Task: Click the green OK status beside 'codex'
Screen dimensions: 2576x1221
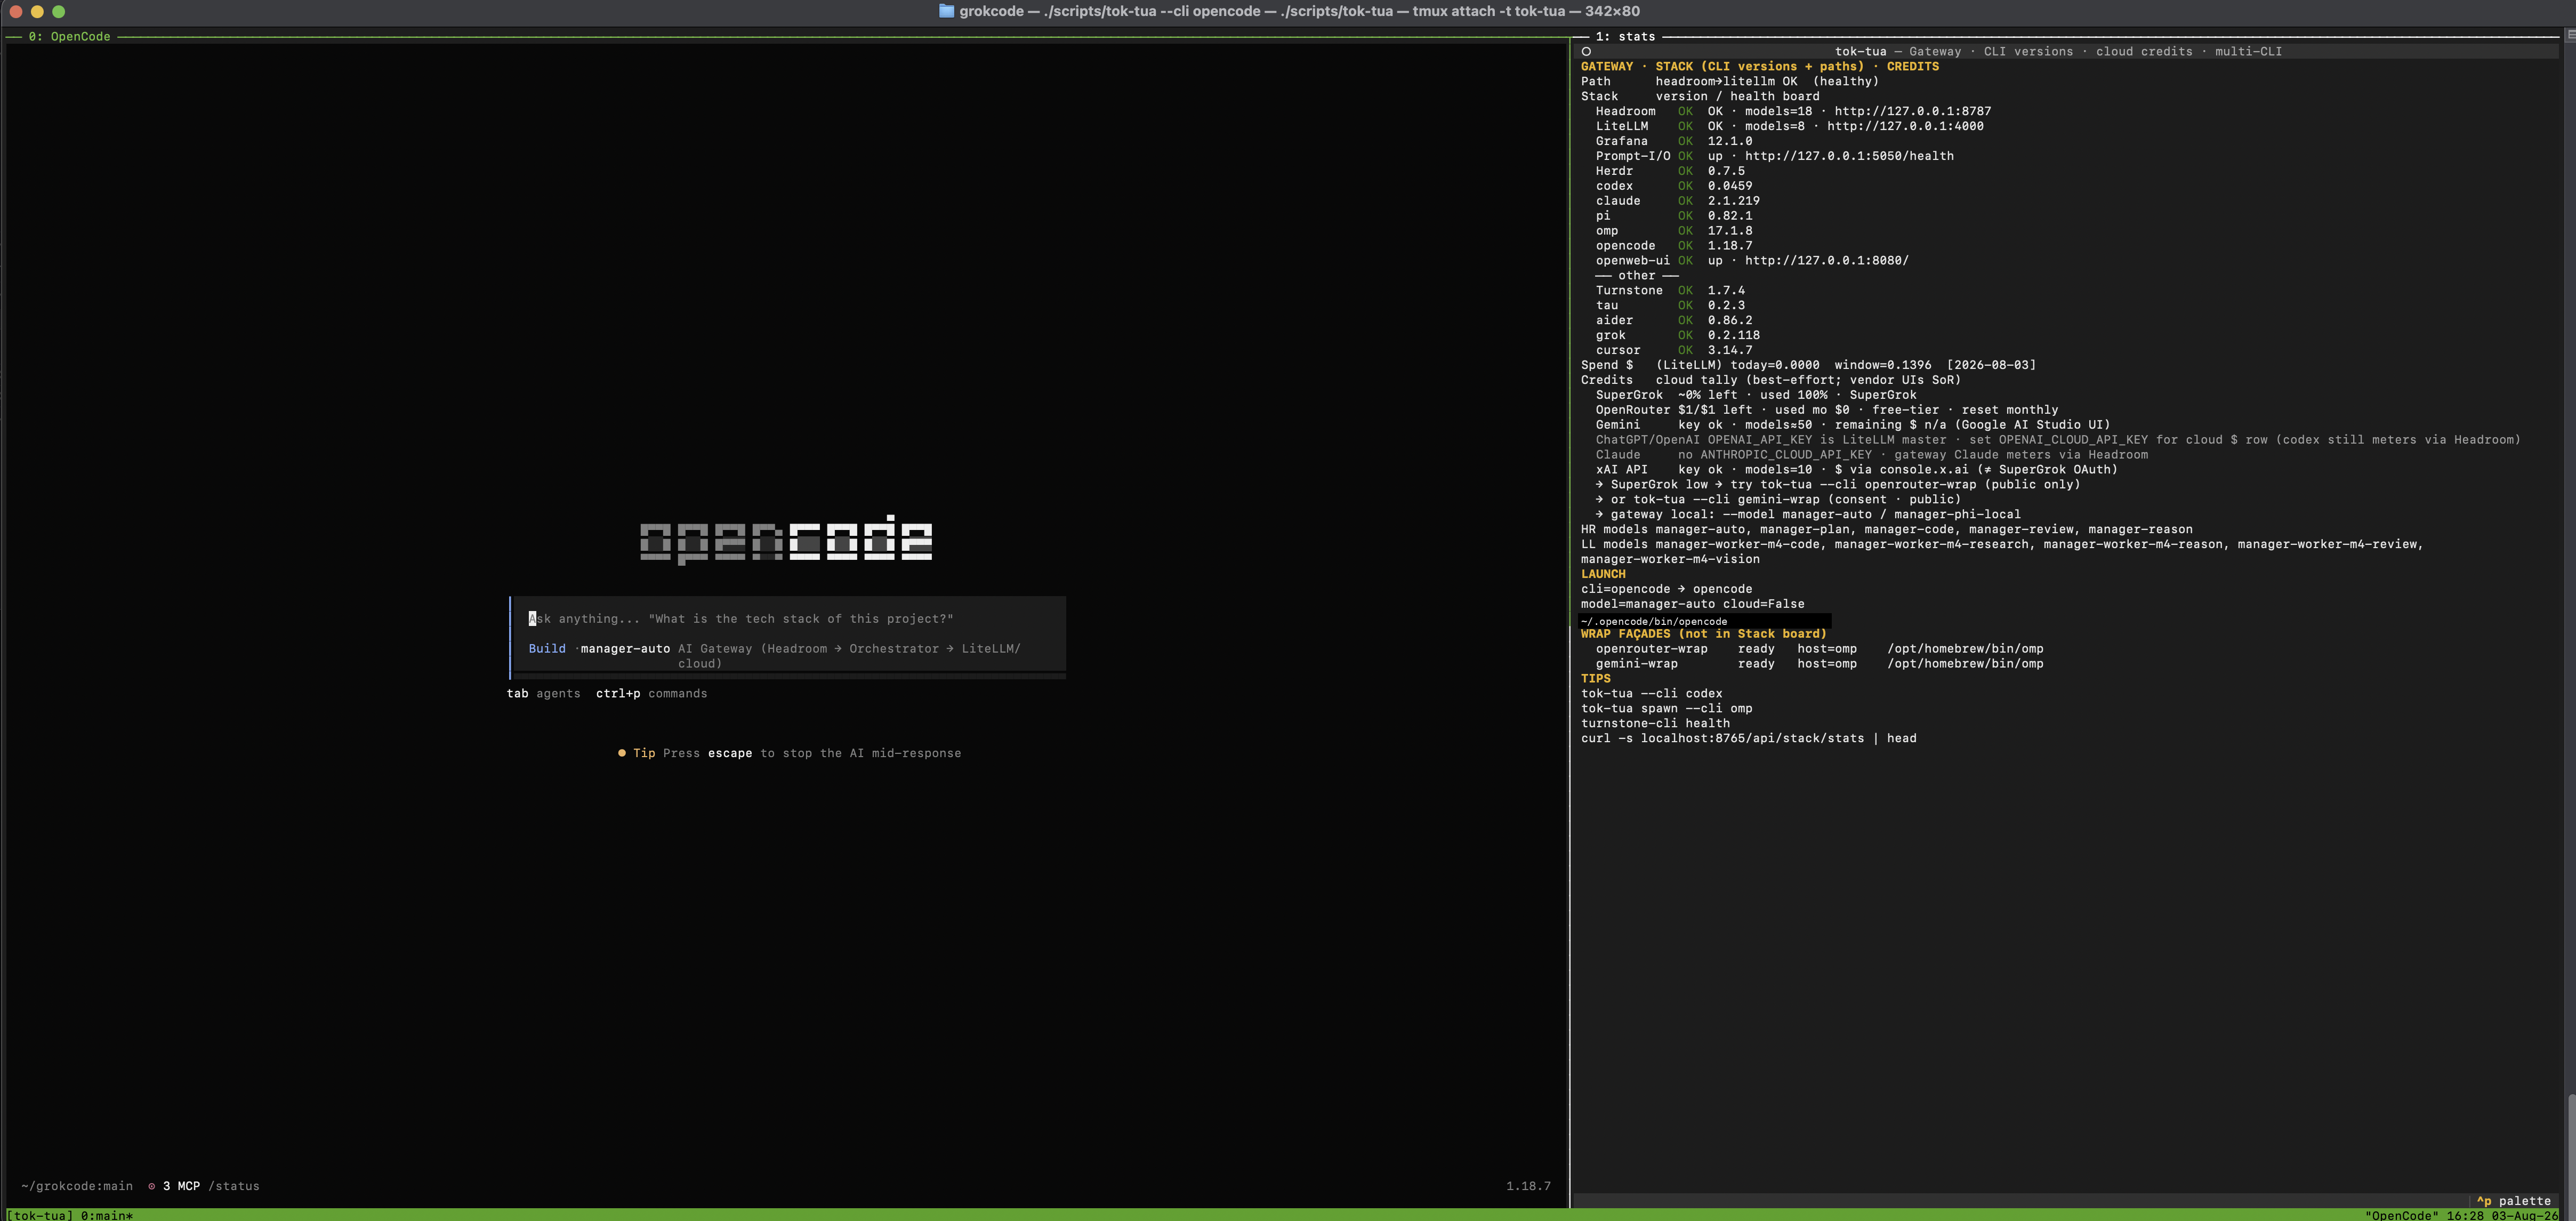Action: point(1685,186)
